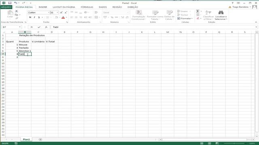
Task: Click Classificar e Filtrar button
Action: pos(208,15)
